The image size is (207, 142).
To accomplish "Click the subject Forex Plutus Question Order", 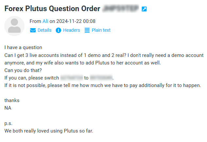I will pyautogui.click(x=52, y=9).
